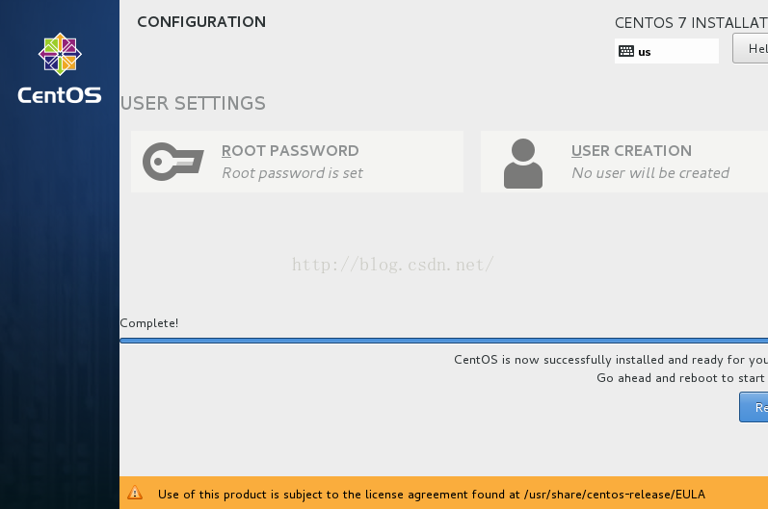Click the blue Reboot button
The width and height of the screenshot is (768, 509).
pyautogui.click(x=754, y=407)
